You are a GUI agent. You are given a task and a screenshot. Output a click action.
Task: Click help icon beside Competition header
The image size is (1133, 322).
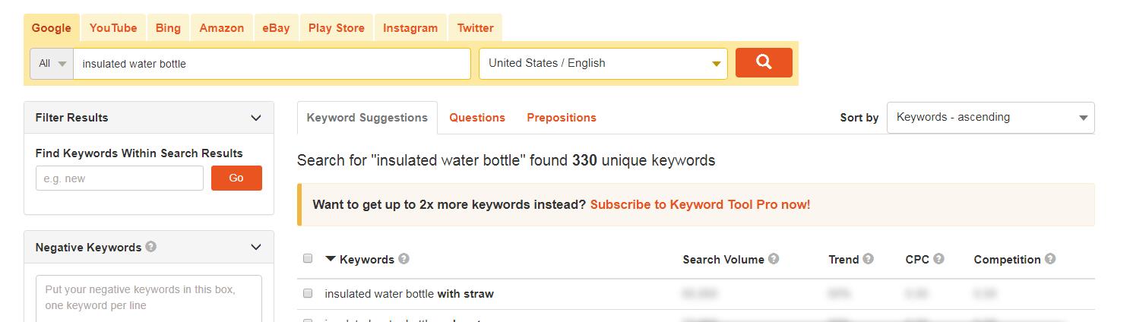coord(1050,259)
